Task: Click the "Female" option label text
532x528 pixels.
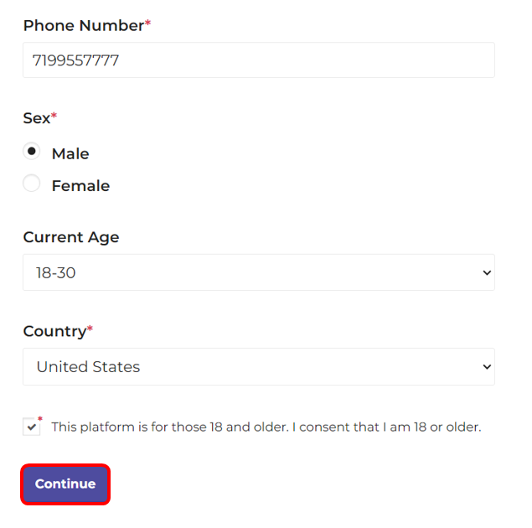Action: click(80, 186)
